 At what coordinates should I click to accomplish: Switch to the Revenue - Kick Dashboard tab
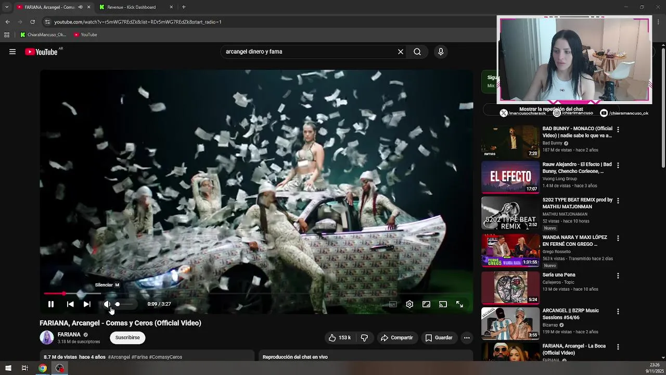(136, 7)
